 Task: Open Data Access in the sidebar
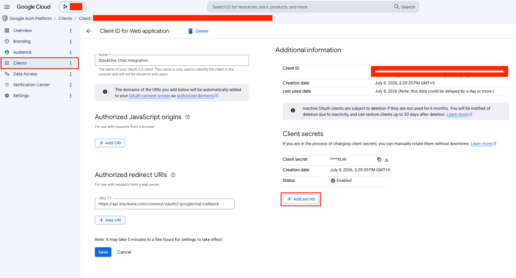25,74
